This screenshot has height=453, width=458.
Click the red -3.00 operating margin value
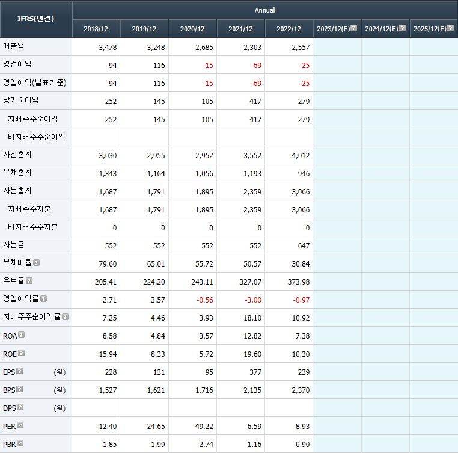coord(253,300)
